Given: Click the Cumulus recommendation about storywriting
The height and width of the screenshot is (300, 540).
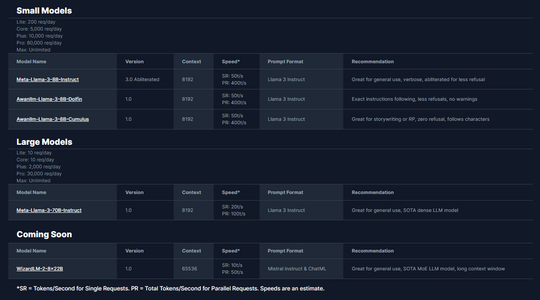Looking at the screenshot, I should [420, 119].
